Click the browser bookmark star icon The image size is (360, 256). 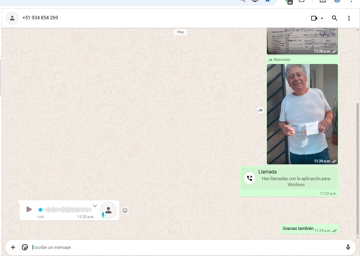pos(268,1)
